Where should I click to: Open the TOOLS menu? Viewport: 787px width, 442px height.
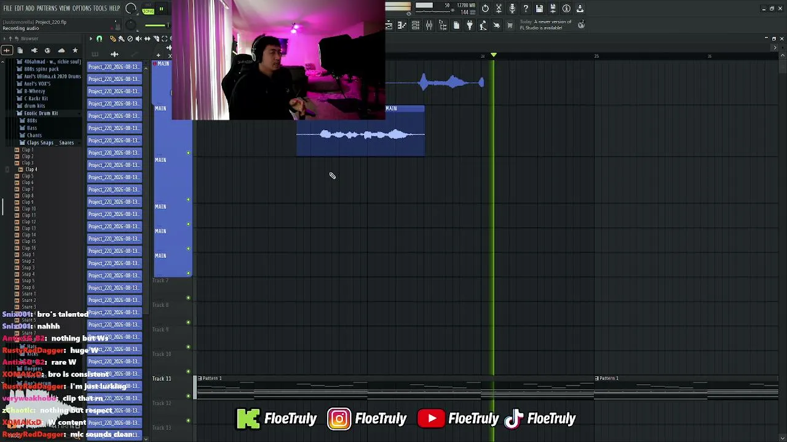[100, 9]
